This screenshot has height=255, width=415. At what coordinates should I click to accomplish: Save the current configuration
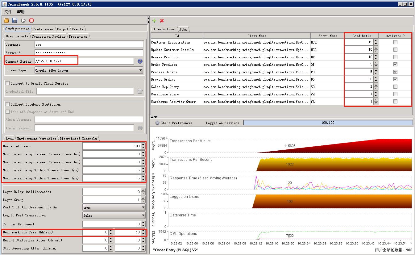14,20
